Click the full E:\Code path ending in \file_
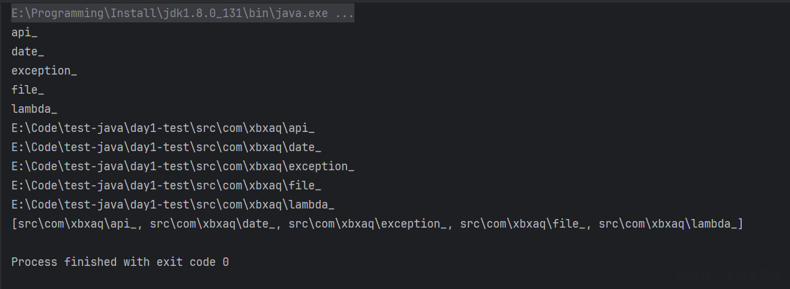Image resolution: width=790 pixels, height=289 pixels. tap(166, 186)
